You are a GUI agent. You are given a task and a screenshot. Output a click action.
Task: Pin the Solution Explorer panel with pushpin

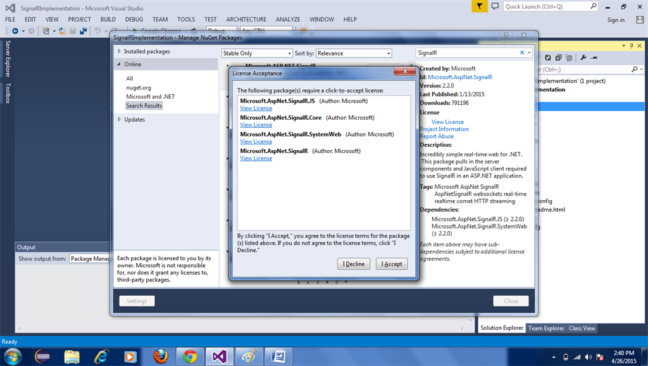pyautogui.click(x=632, y=46)
